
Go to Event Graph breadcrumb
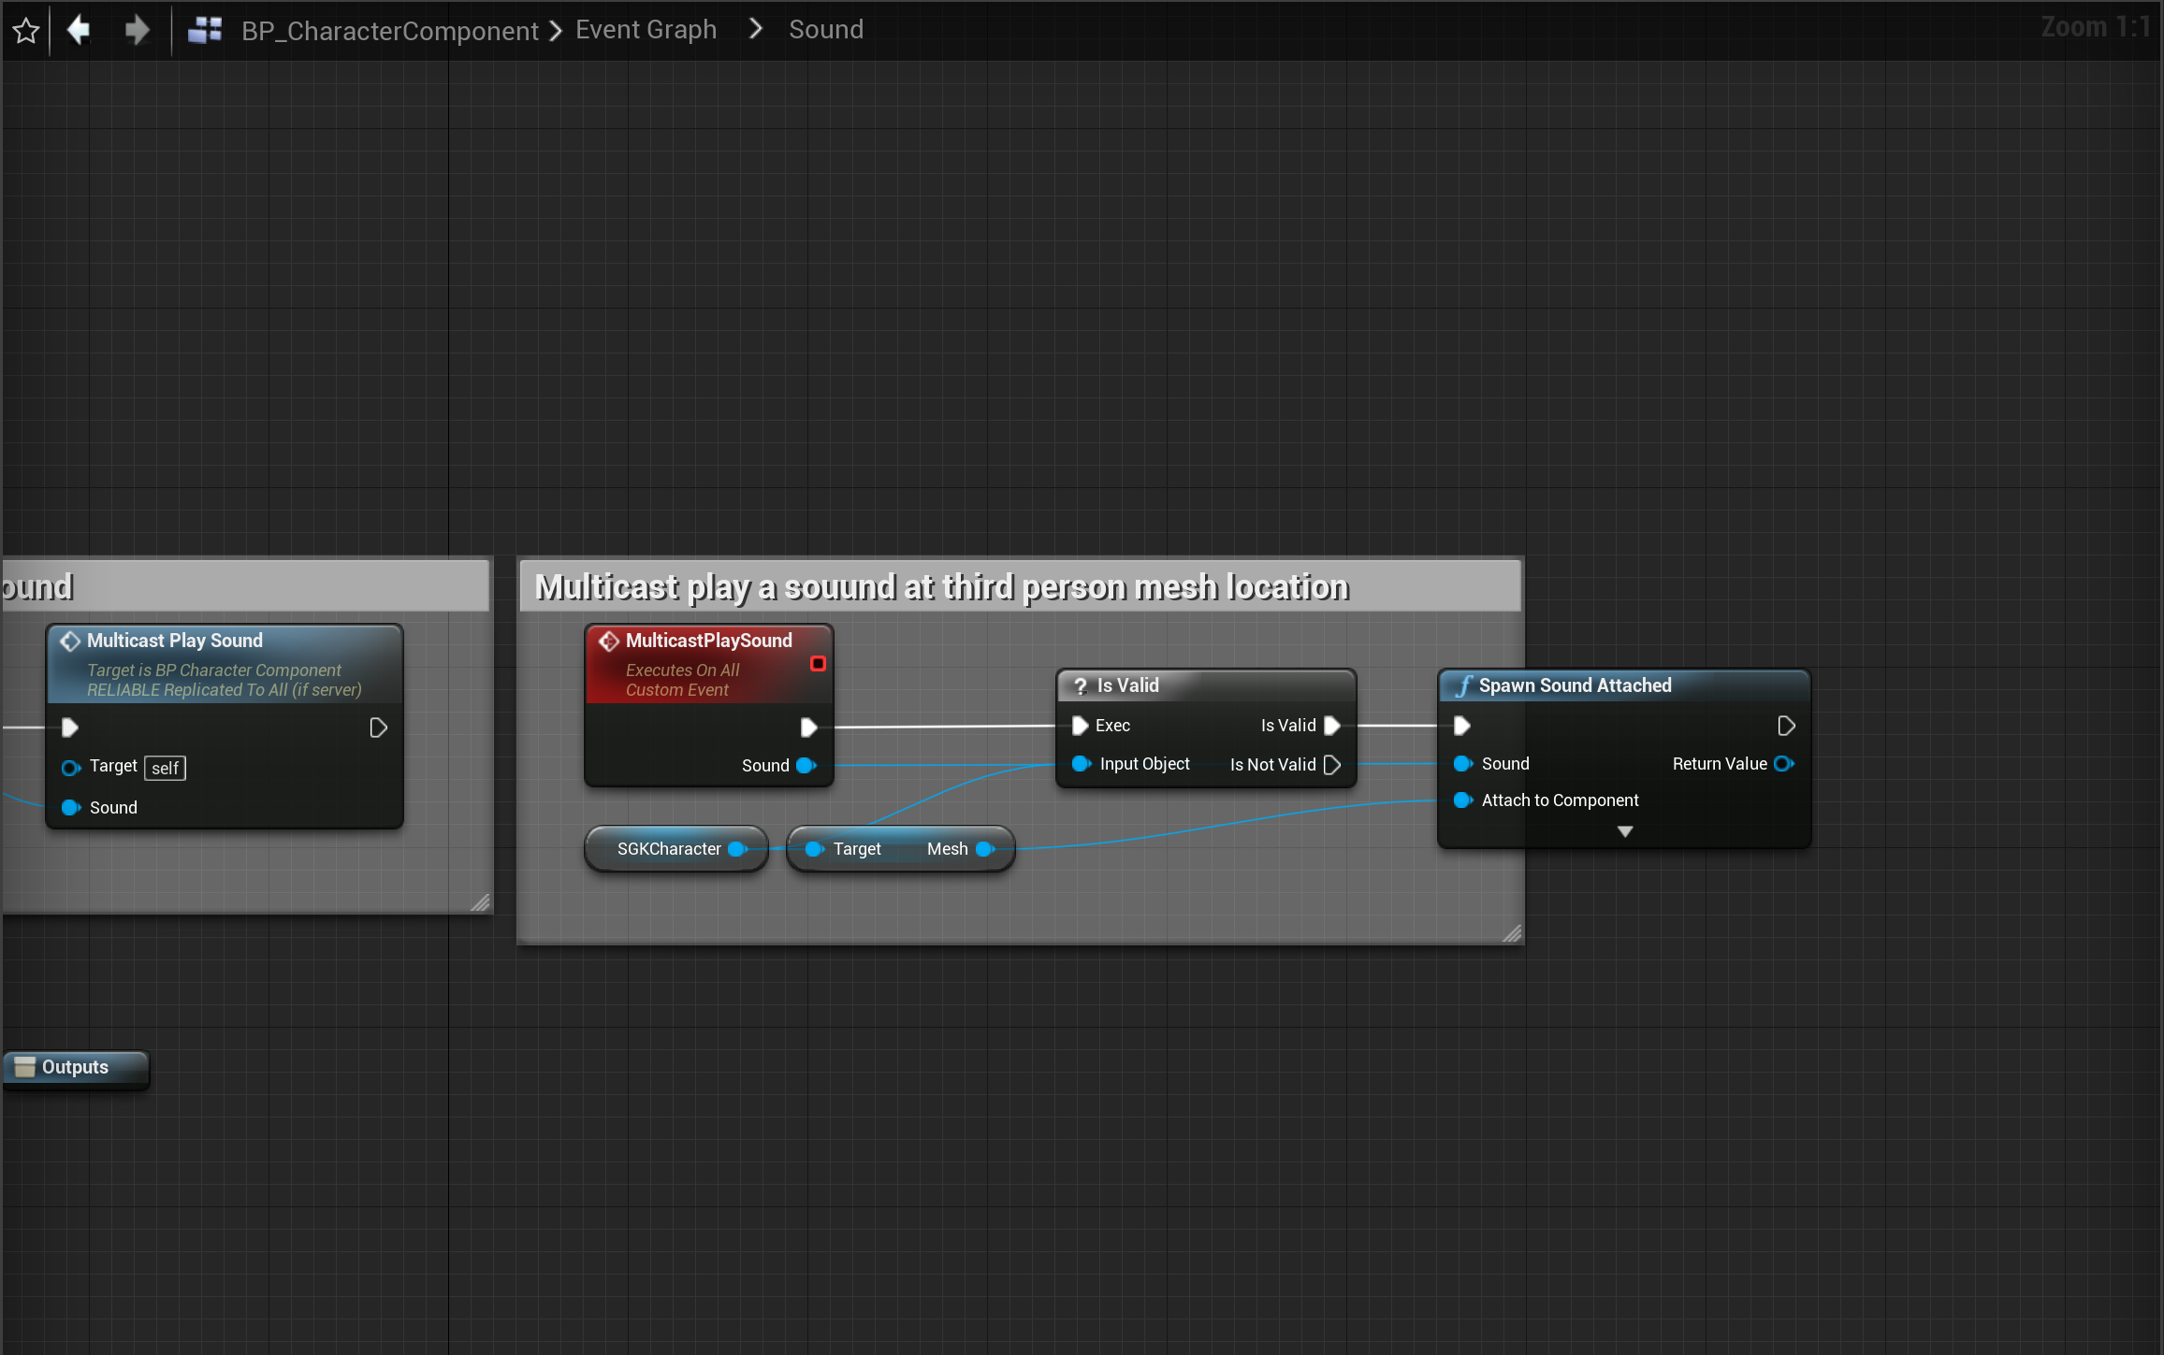coord(646,30)
